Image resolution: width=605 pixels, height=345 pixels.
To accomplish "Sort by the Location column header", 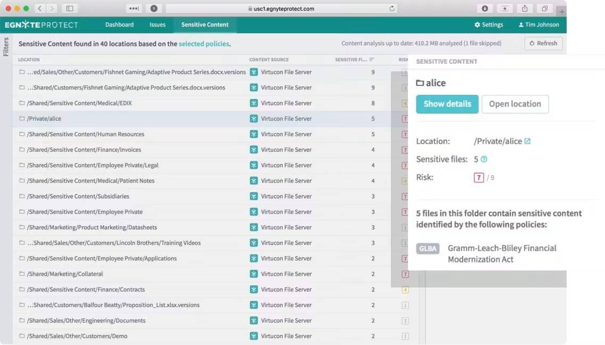I will pyautogui.click(x=29, y=60).
